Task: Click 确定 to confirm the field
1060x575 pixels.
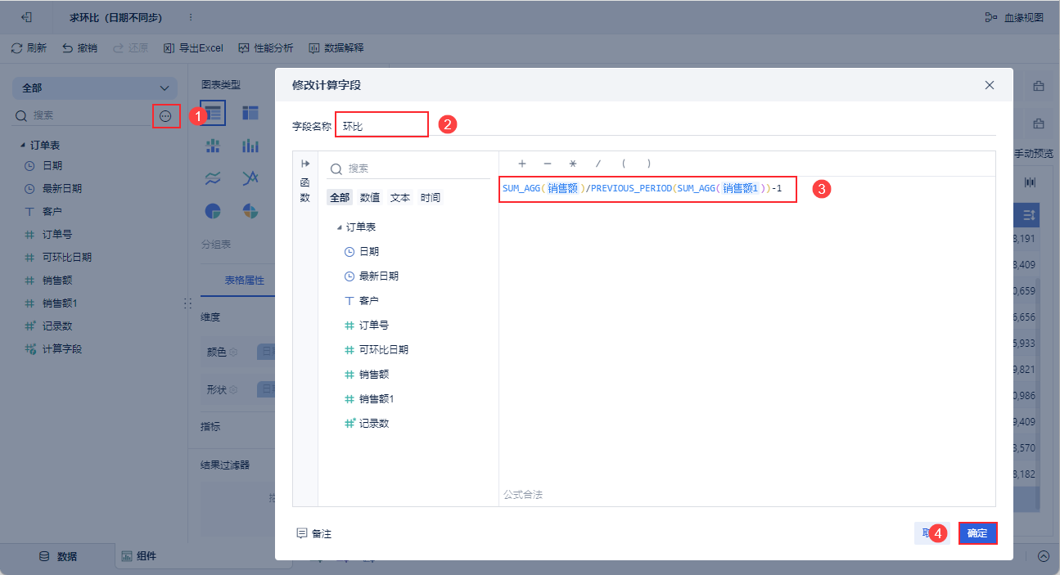Action: click(977, 533)
